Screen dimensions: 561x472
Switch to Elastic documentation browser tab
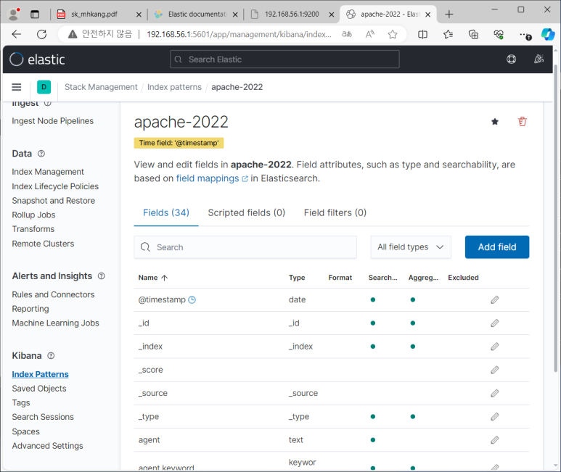tap(197, 15)
